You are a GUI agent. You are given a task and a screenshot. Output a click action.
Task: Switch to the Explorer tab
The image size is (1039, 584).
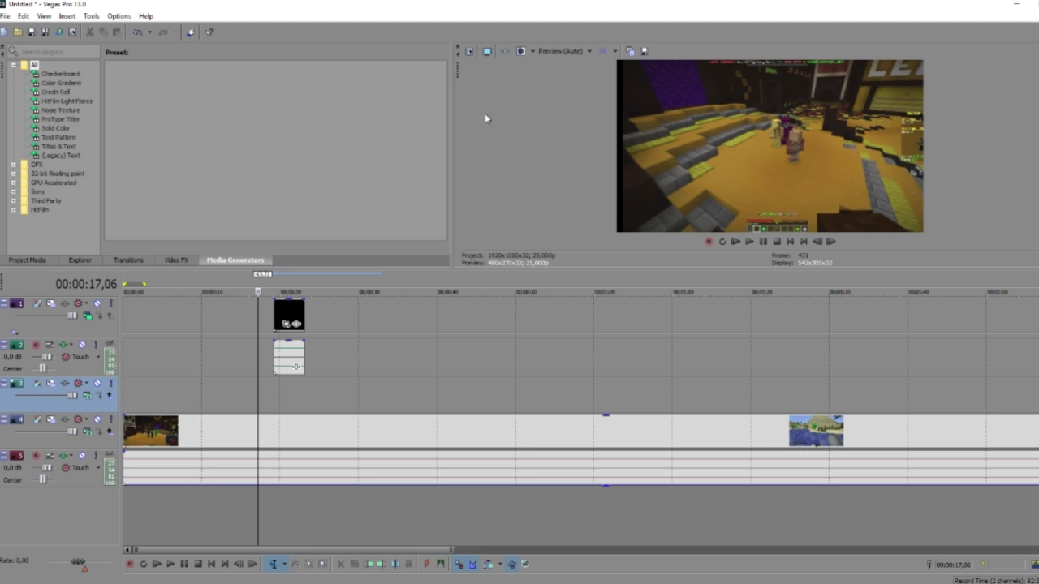tap(80, 260)
